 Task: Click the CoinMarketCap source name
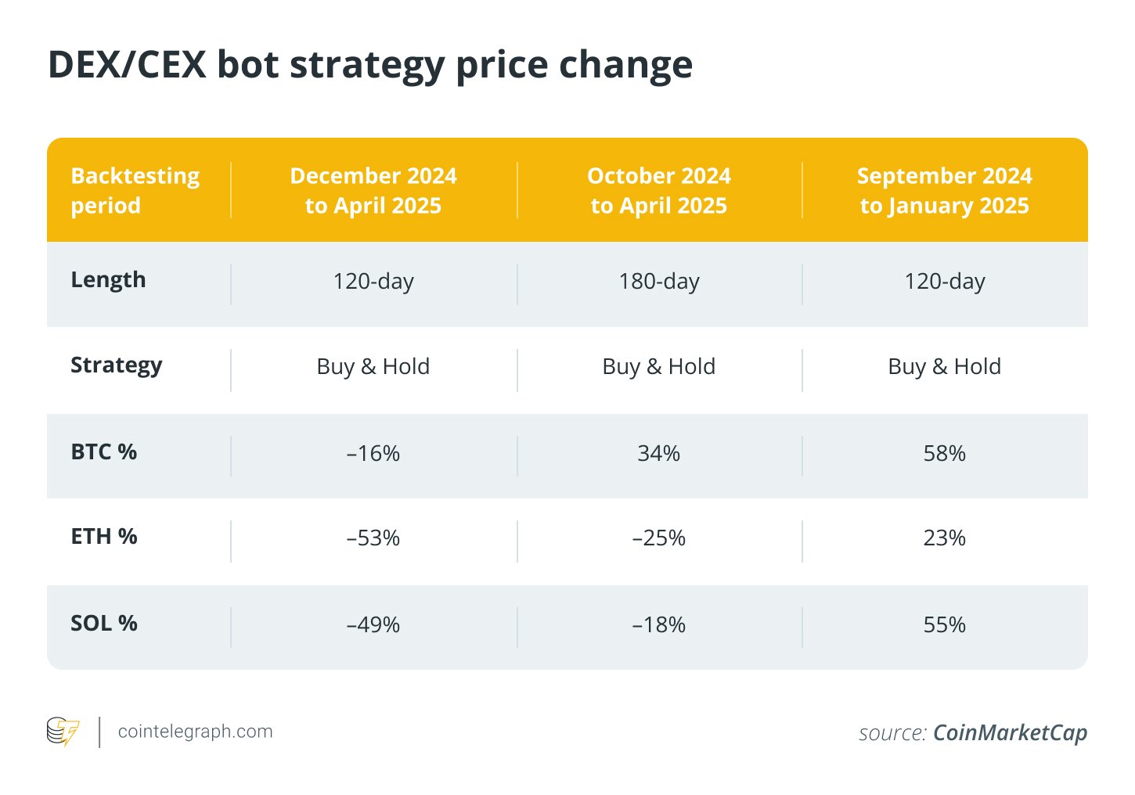coord(1010,732)
